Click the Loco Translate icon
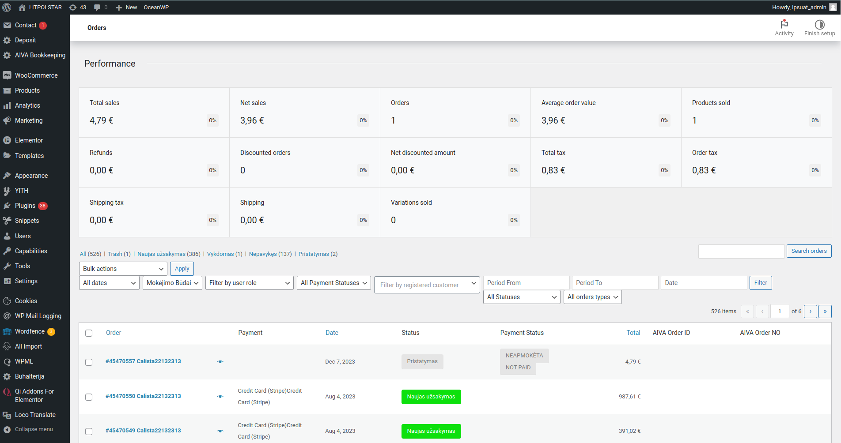The image size is (841, 443). (x=7, y=415)
